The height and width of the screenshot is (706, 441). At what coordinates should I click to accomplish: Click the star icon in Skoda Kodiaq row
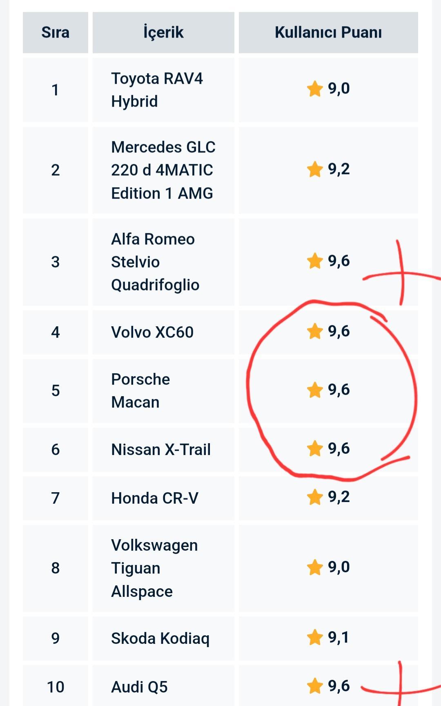point(315,637)
